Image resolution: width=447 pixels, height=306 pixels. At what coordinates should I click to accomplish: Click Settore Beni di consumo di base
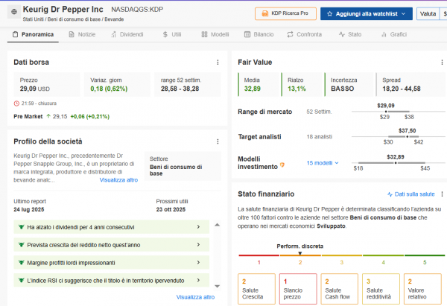pyautogui.click(x=183, y=166)
